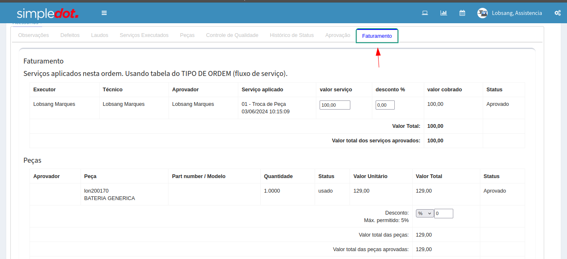Switch to the Observações tab
The width and height of the screenshot is (567, 259).
34,35
